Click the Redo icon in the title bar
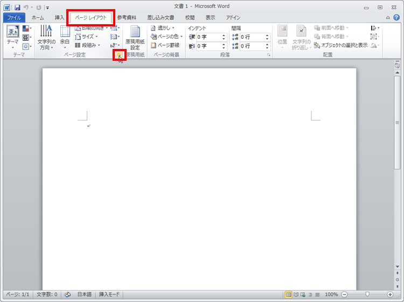 click(x=39, y=8)
